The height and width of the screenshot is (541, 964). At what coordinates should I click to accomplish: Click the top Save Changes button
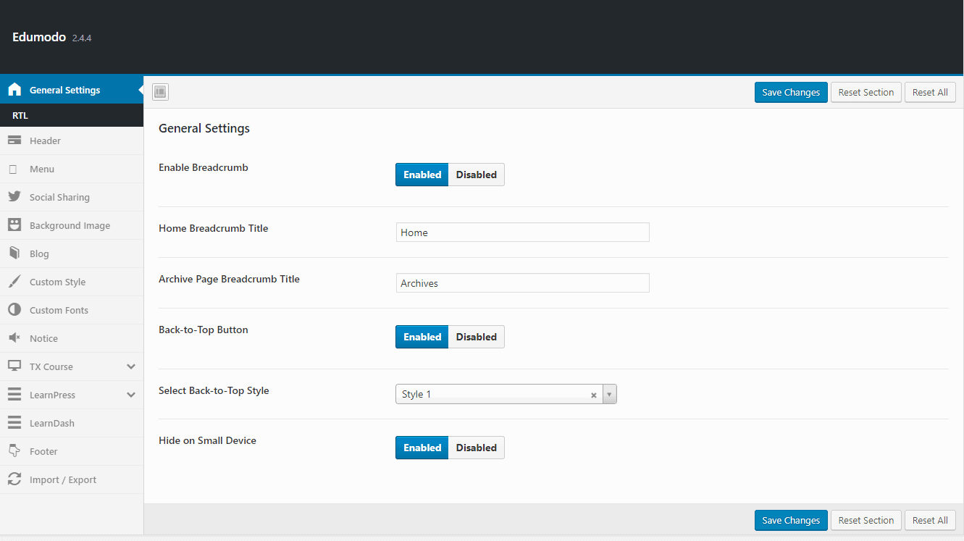coord(791,93)
